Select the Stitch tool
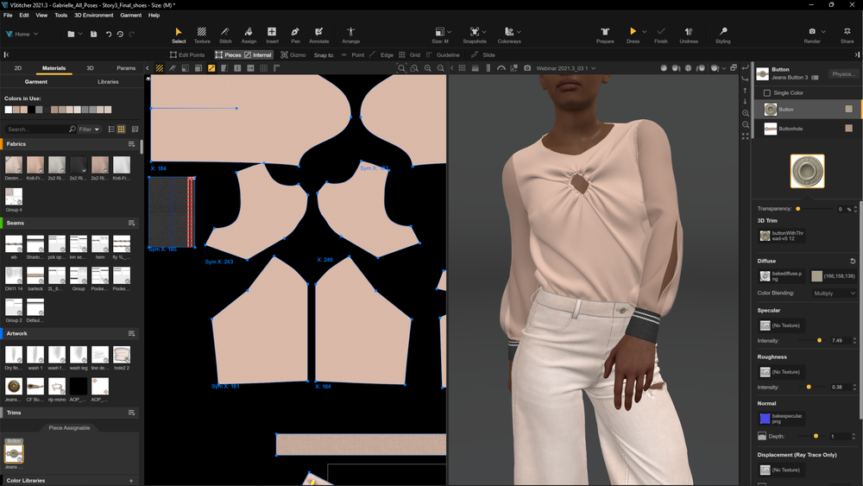This screenshot has height=486, width=863. [225, 34]
